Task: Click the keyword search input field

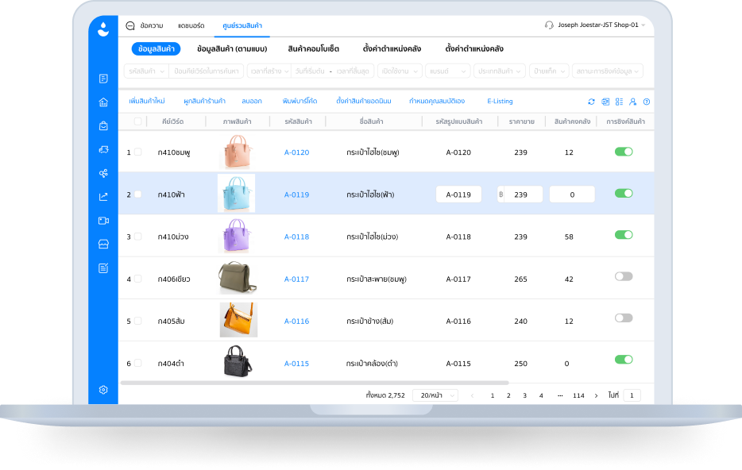Action: [x=207, y=71]
